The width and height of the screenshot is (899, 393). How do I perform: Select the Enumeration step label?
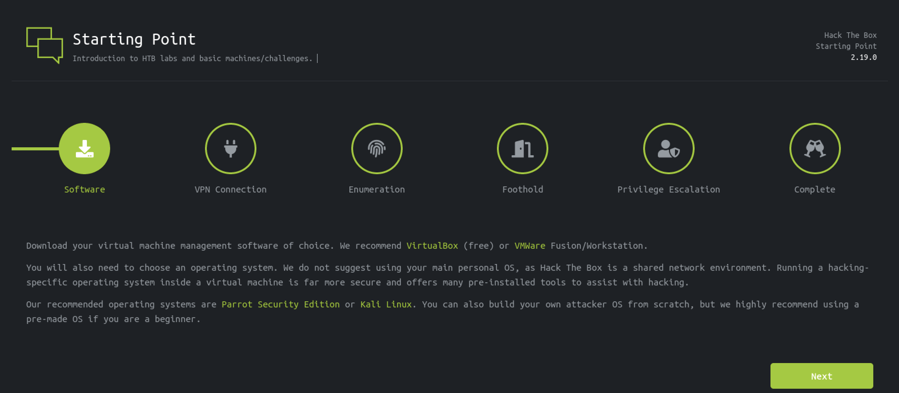tap(377, 189)
